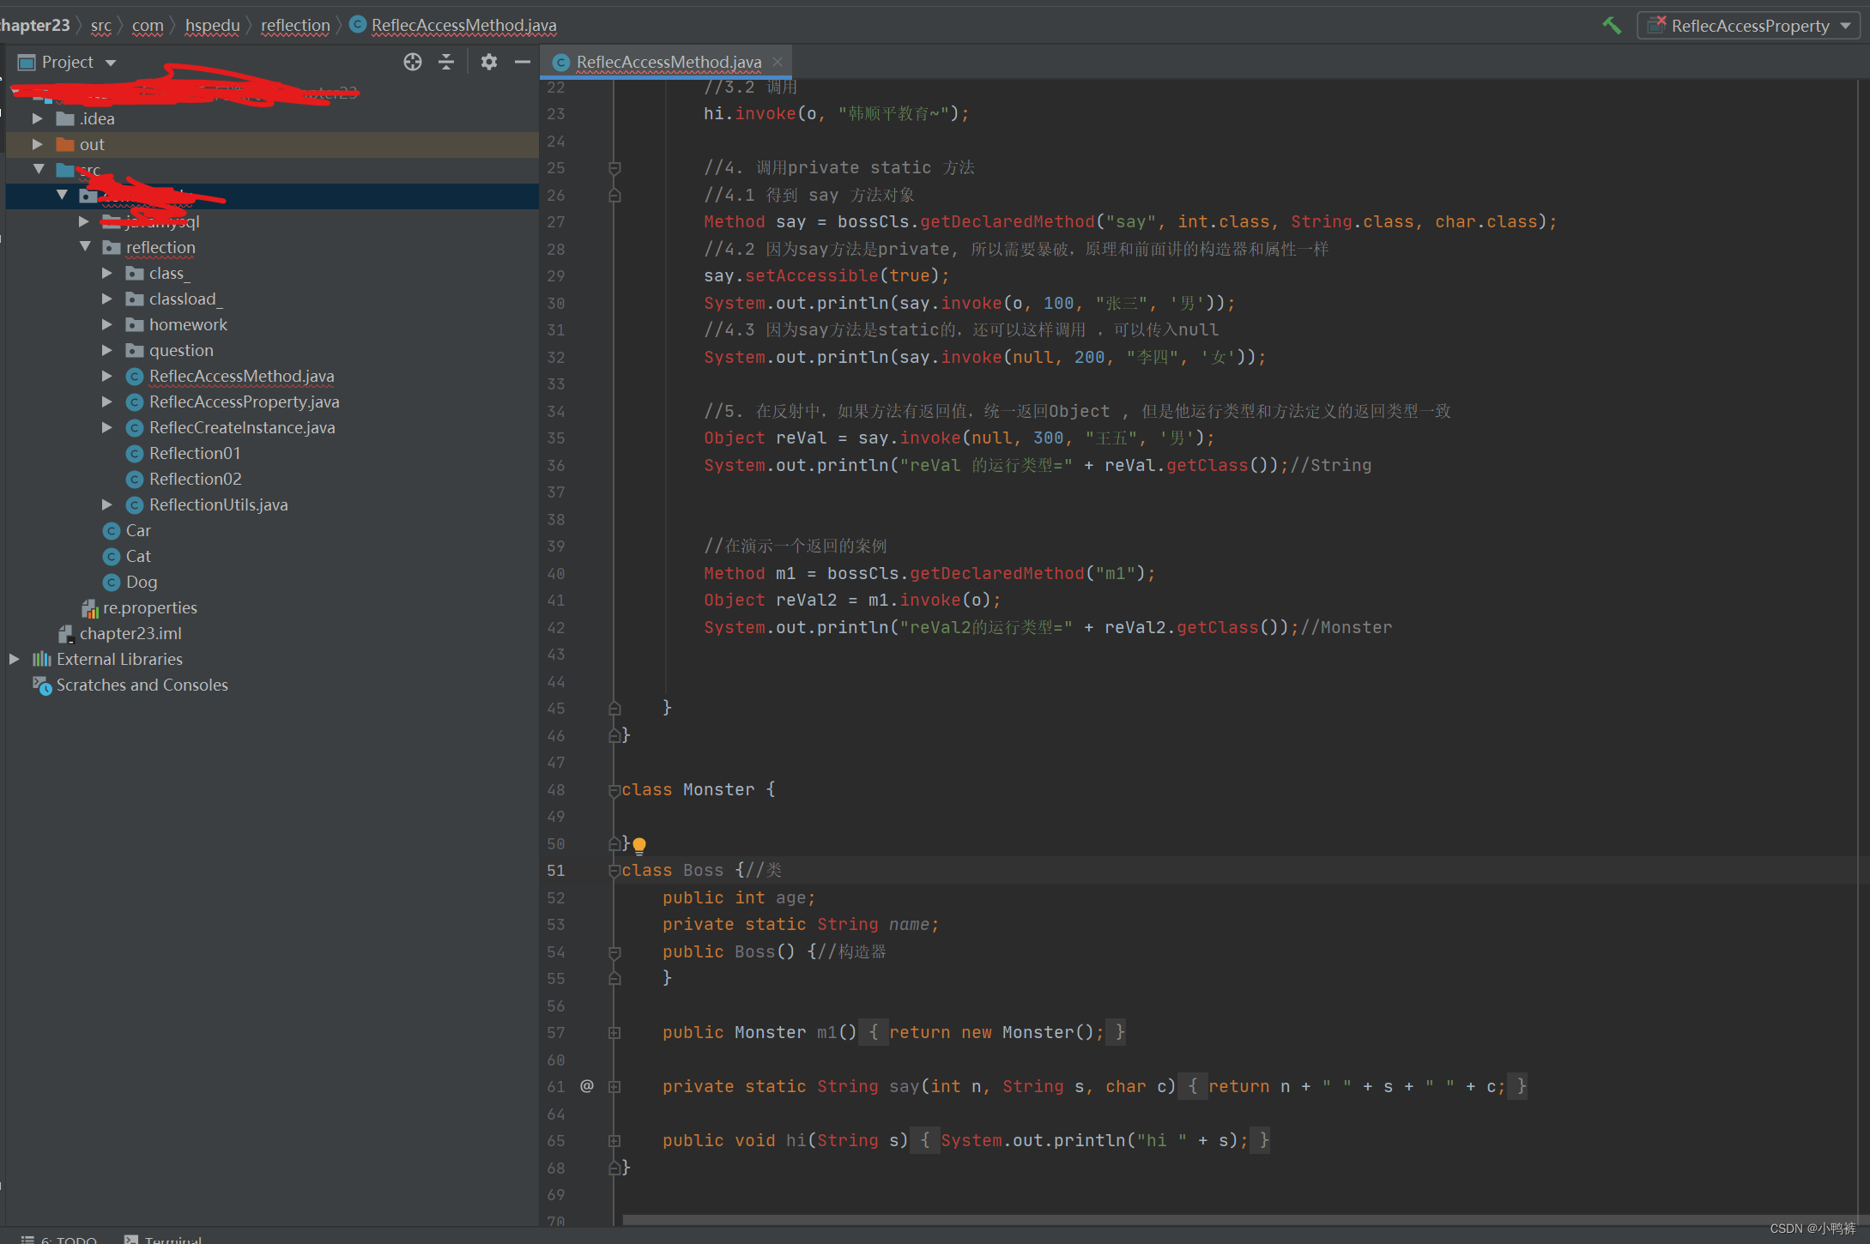Click reflection in the breadcrumb path
The width and height of the screenshot is (1870, 1244).
294,26
